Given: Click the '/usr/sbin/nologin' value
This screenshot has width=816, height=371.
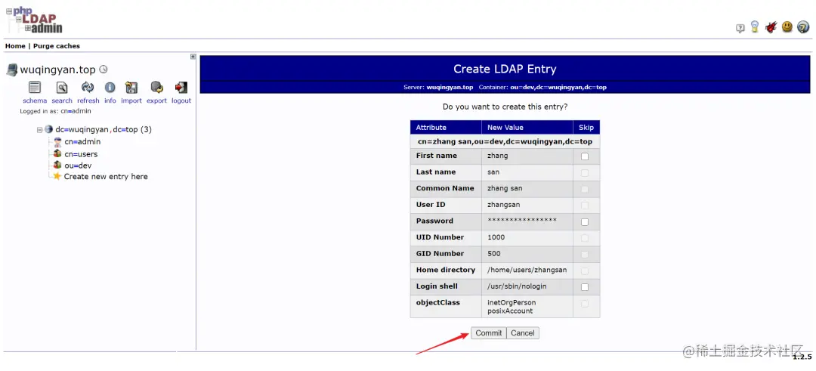Looking at the screenshot, I should point(517,286).
